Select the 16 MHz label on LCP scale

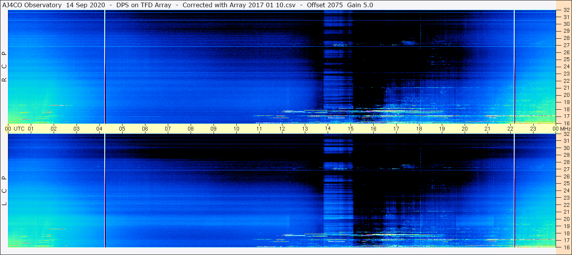pos(566,247)
